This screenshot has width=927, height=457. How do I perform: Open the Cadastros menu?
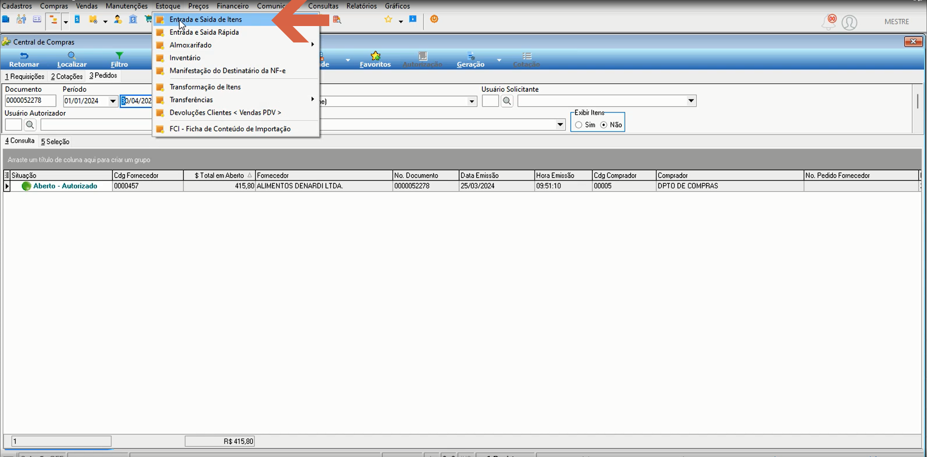[17, 6]
